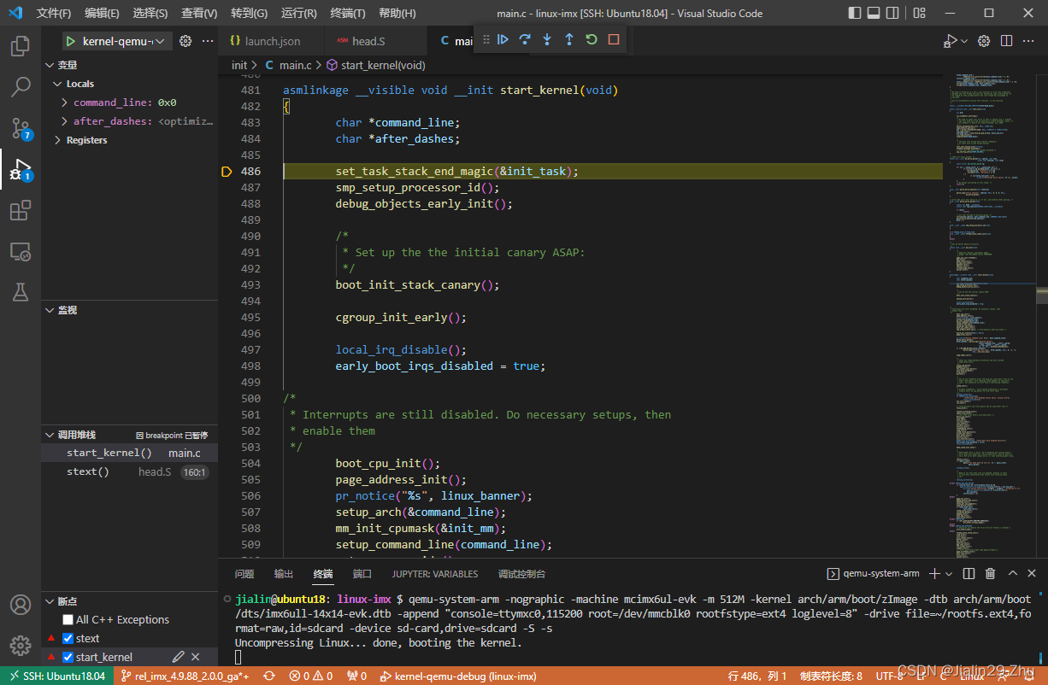
Task: Open the 终端(T) menu
Action: click(x=347, y=13)
